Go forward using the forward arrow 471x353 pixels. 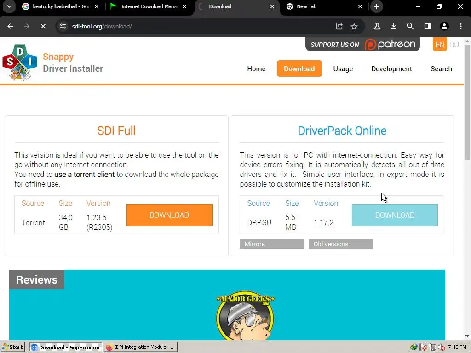click(26, 26)
